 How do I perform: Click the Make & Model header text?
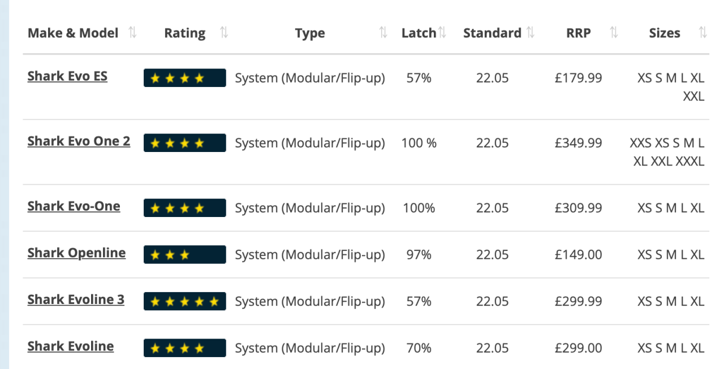click(x=73, y=33)
